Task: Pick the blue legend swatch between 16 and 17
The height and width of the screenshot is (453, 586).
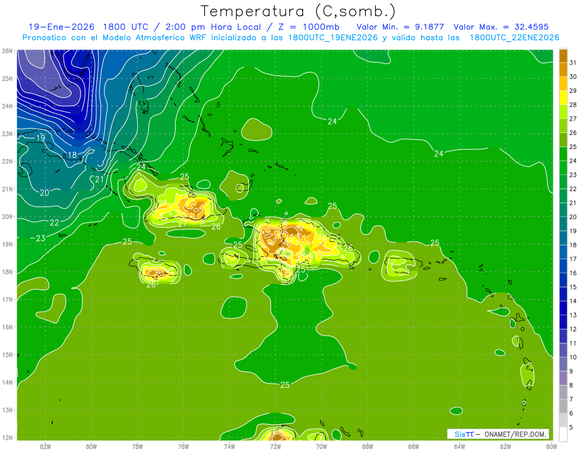Action: click(563, 266)
